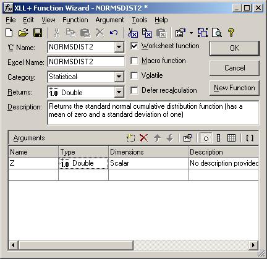Tick the Volatile checkbox
The image size is (267, 259).
(x=134, y=75)
